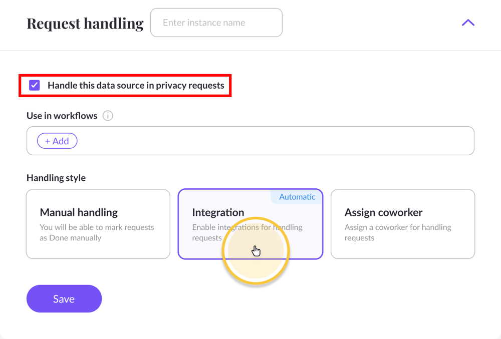Click the Request handling header title

pyautogui.click(x=85, y=23)
